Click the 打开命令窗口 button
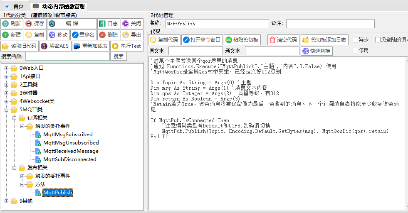The image size is (408, 213). 202,40
